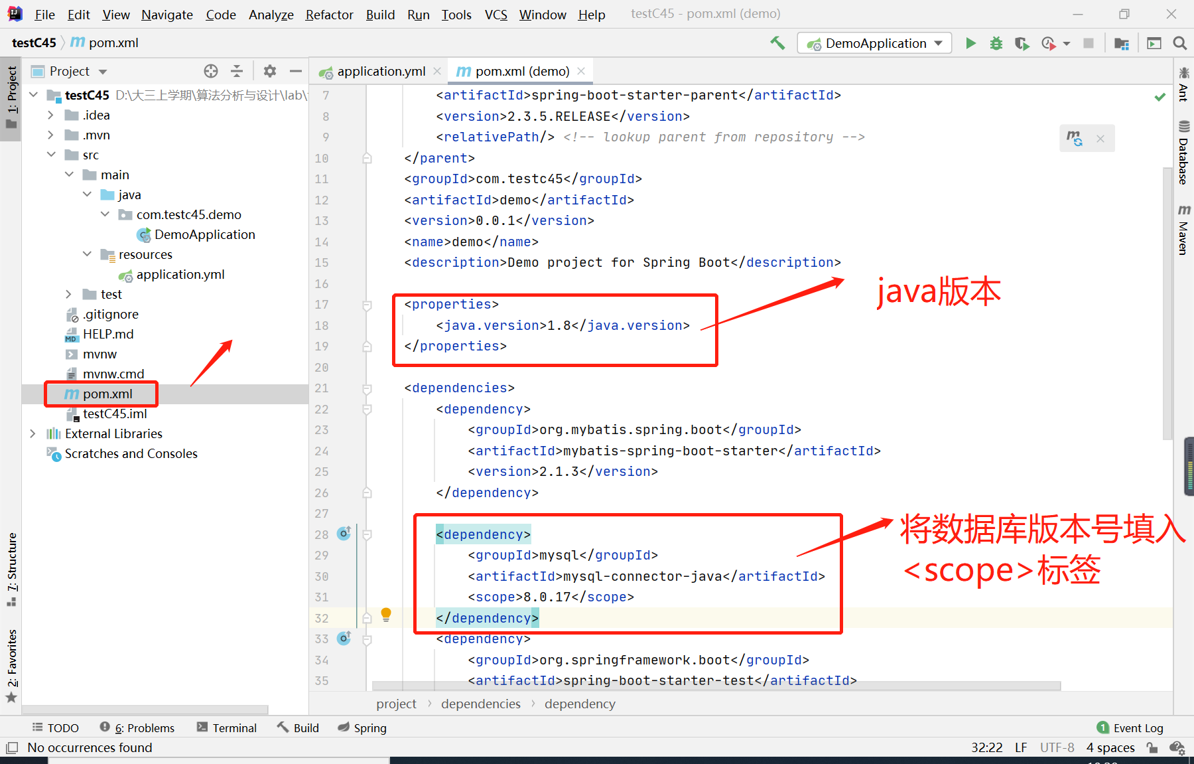Select opened file using the crosshair icon
This screenshot has height=764, width=1194.
[x=211, y=71]
